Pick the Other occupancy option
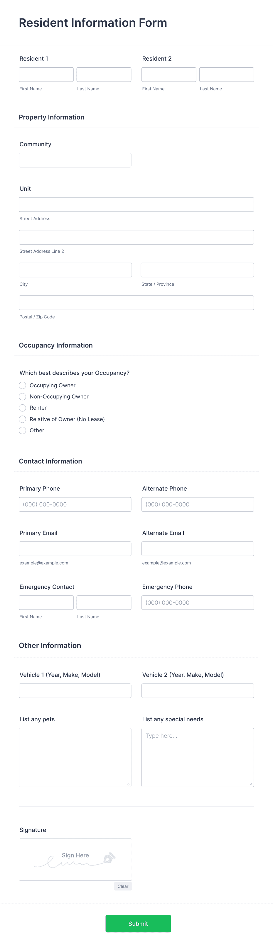 click(x=22, y=431)
